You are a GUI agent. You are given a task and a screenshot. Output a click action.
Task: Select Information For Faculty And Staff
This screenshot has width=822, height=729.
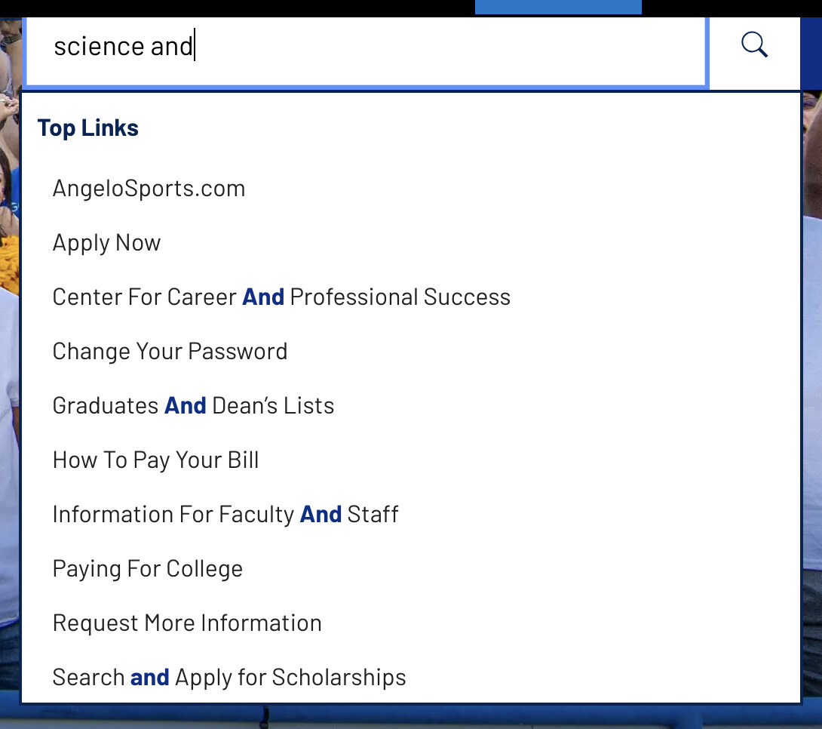coord(225,514)
